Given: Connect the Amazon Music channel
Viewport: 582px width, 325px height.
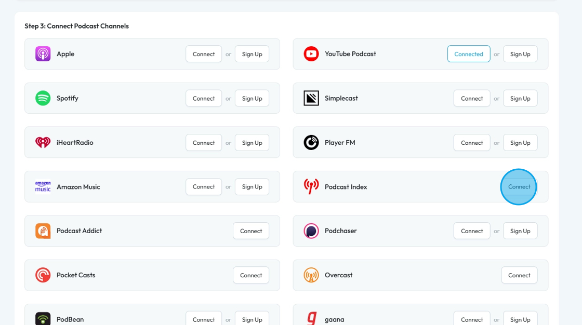Looking at the screenshot, I should [204, 186].
